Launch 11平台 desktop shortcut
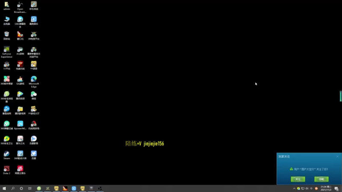Image resolution: width=342 pixels, height=192 pixels. coord(6,66)
